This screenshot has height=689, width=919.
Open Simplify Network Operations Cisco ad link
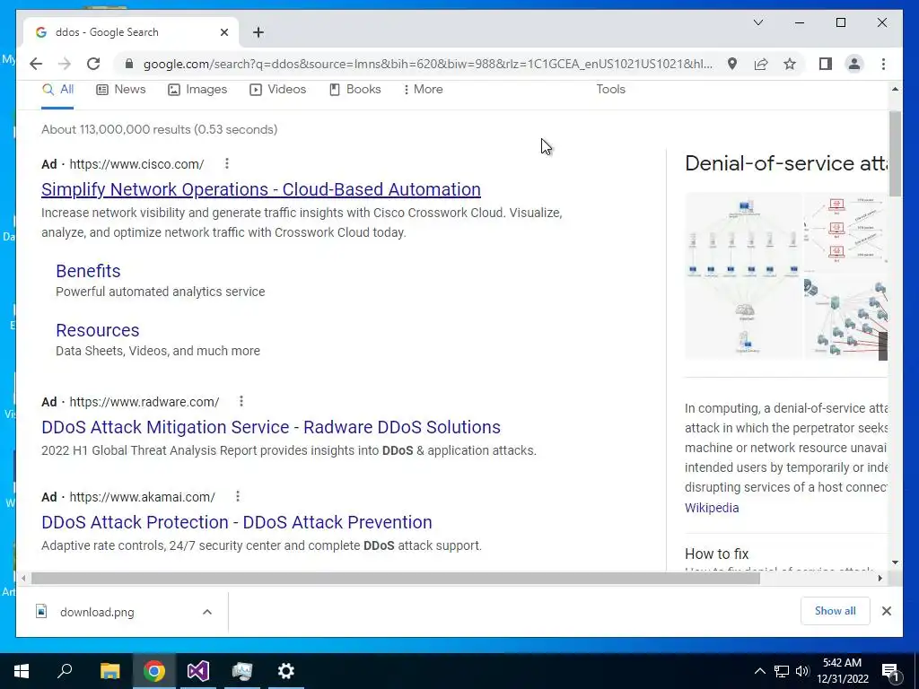pyautogui.click(x=261, y=189)
